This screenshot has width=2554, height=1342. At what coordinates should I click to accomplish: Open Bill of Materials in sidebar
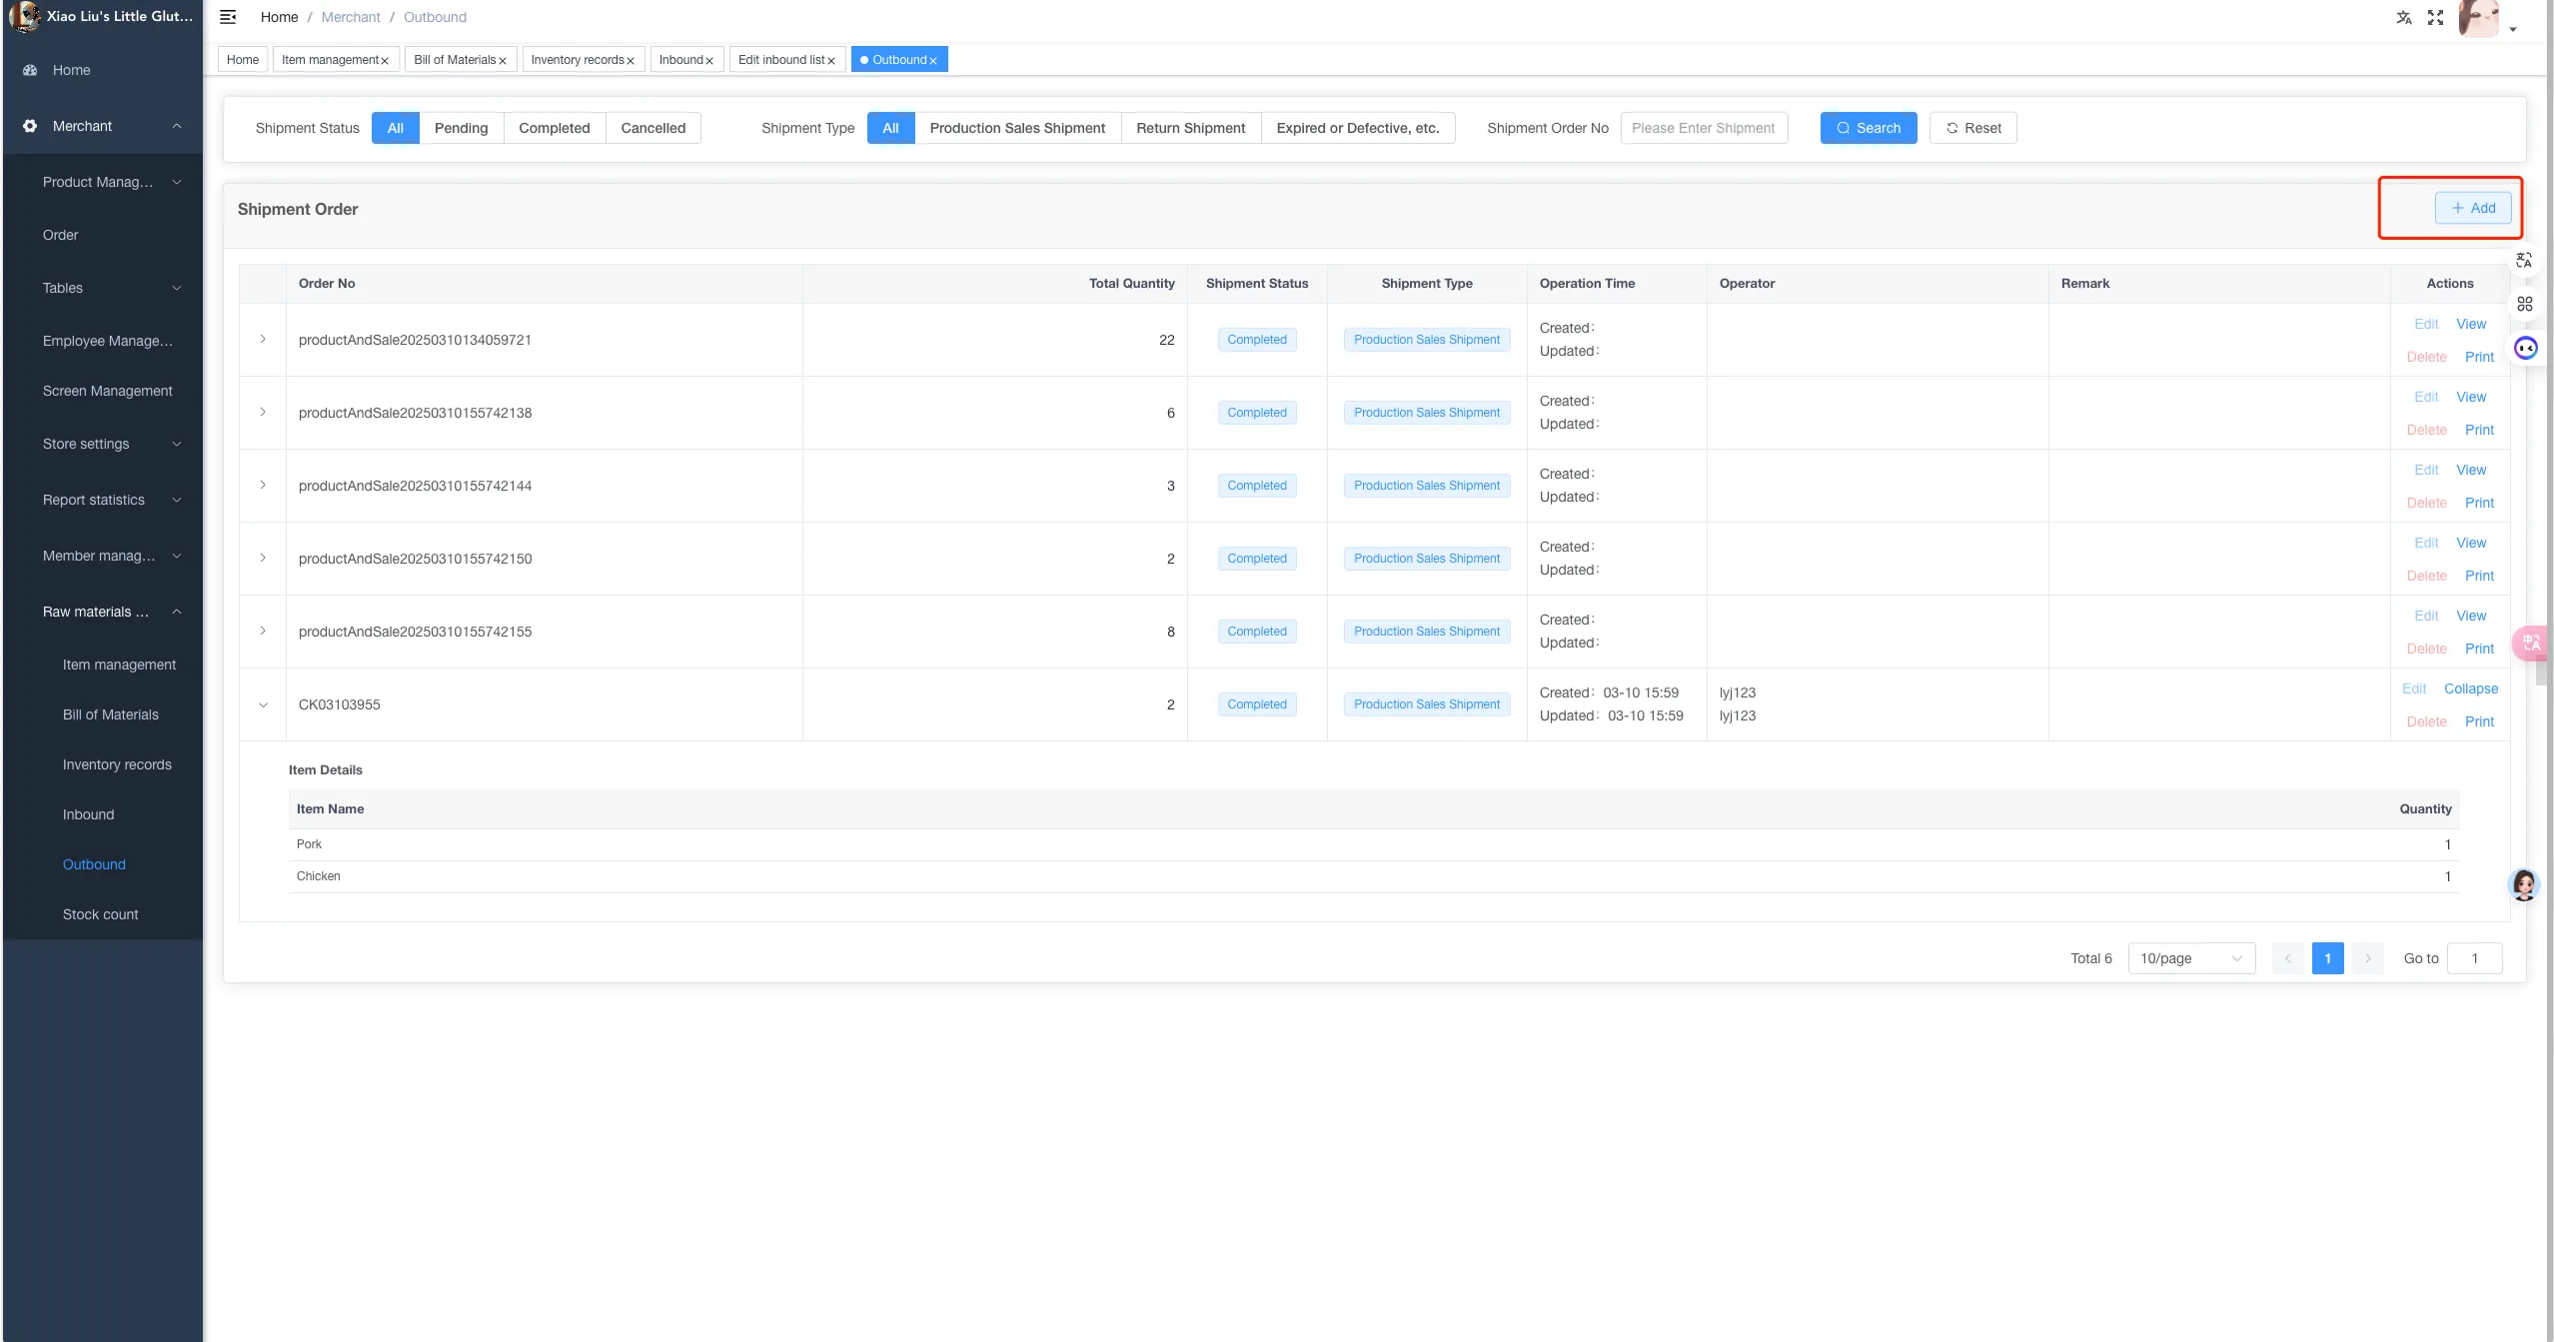[111, 714]
